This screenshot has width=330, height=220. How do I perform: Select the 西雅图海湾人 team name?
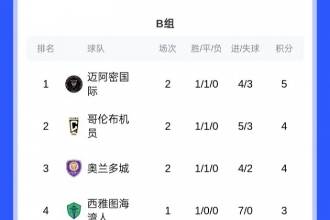[108, 209]
